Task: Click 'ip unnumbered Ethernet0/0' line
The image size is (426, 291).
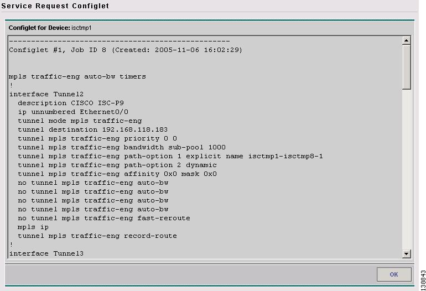Action: pos(73,112)
